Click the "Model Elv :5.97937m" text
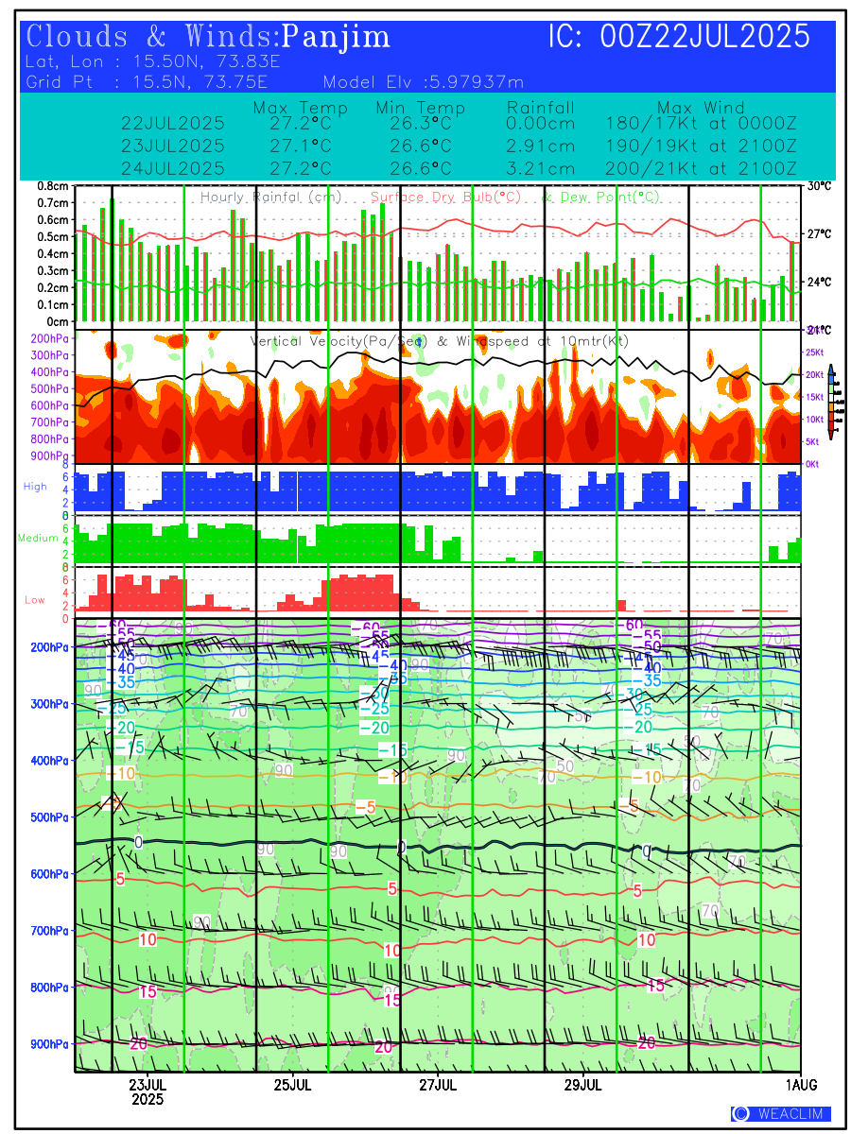This screenshot has height=1134, width=851. pos(424,81)
